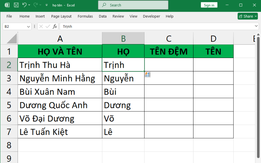261x163 pixels.
Task: Expand the Name Box dropdown arrow
Action: [x=28, y=27]
